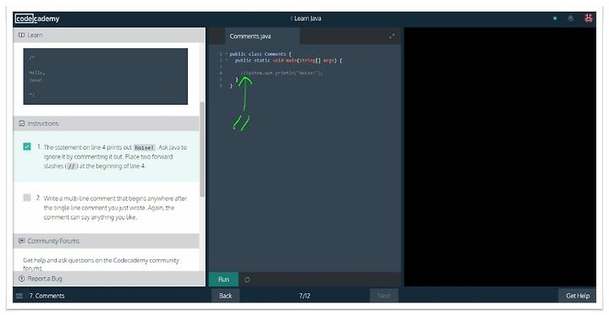Toggle the completed checkbox for instruction 1
609x315 pixels.
[27, 147]
